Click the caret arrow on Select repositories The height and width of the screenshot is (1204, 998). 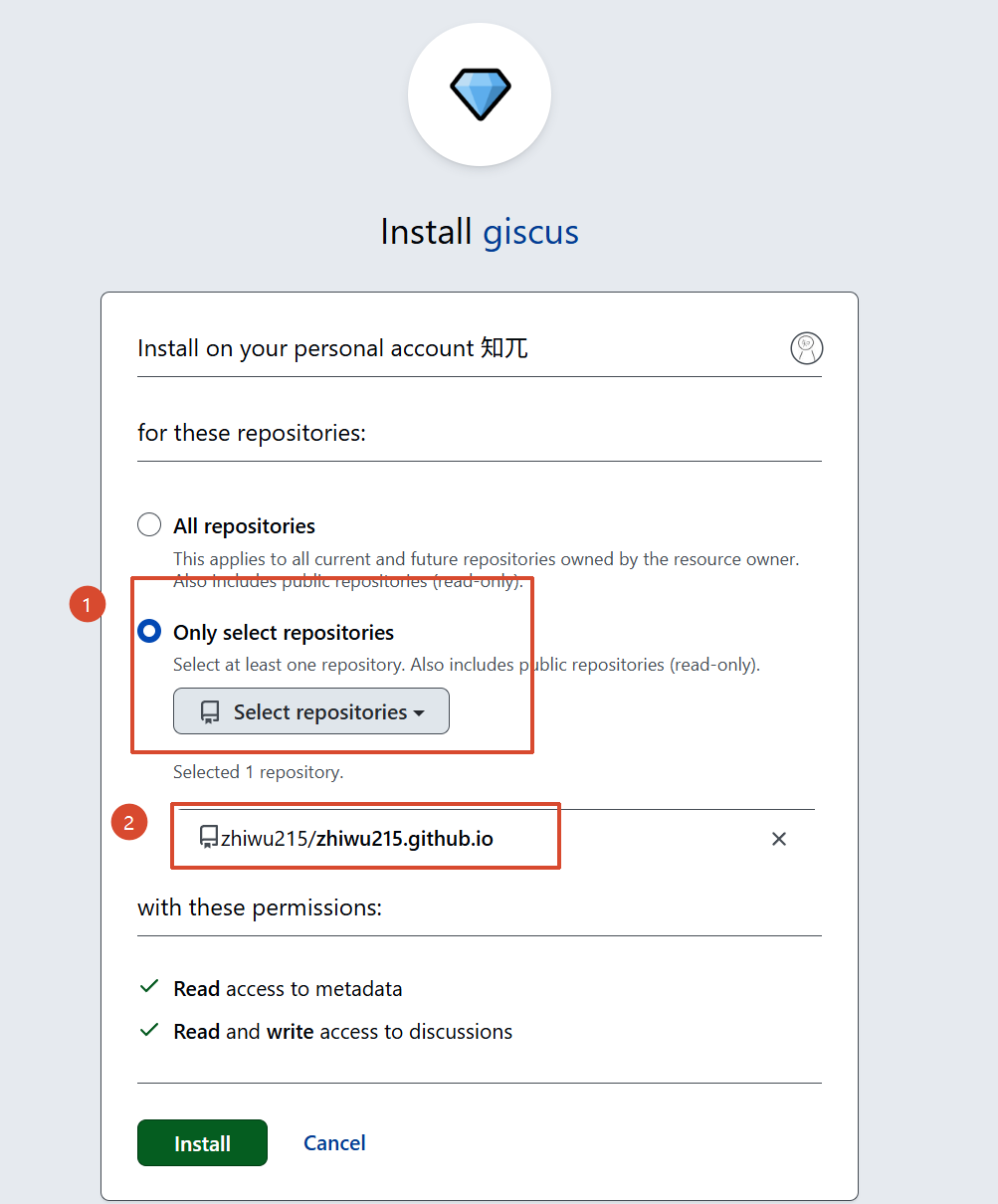(419, 713)
